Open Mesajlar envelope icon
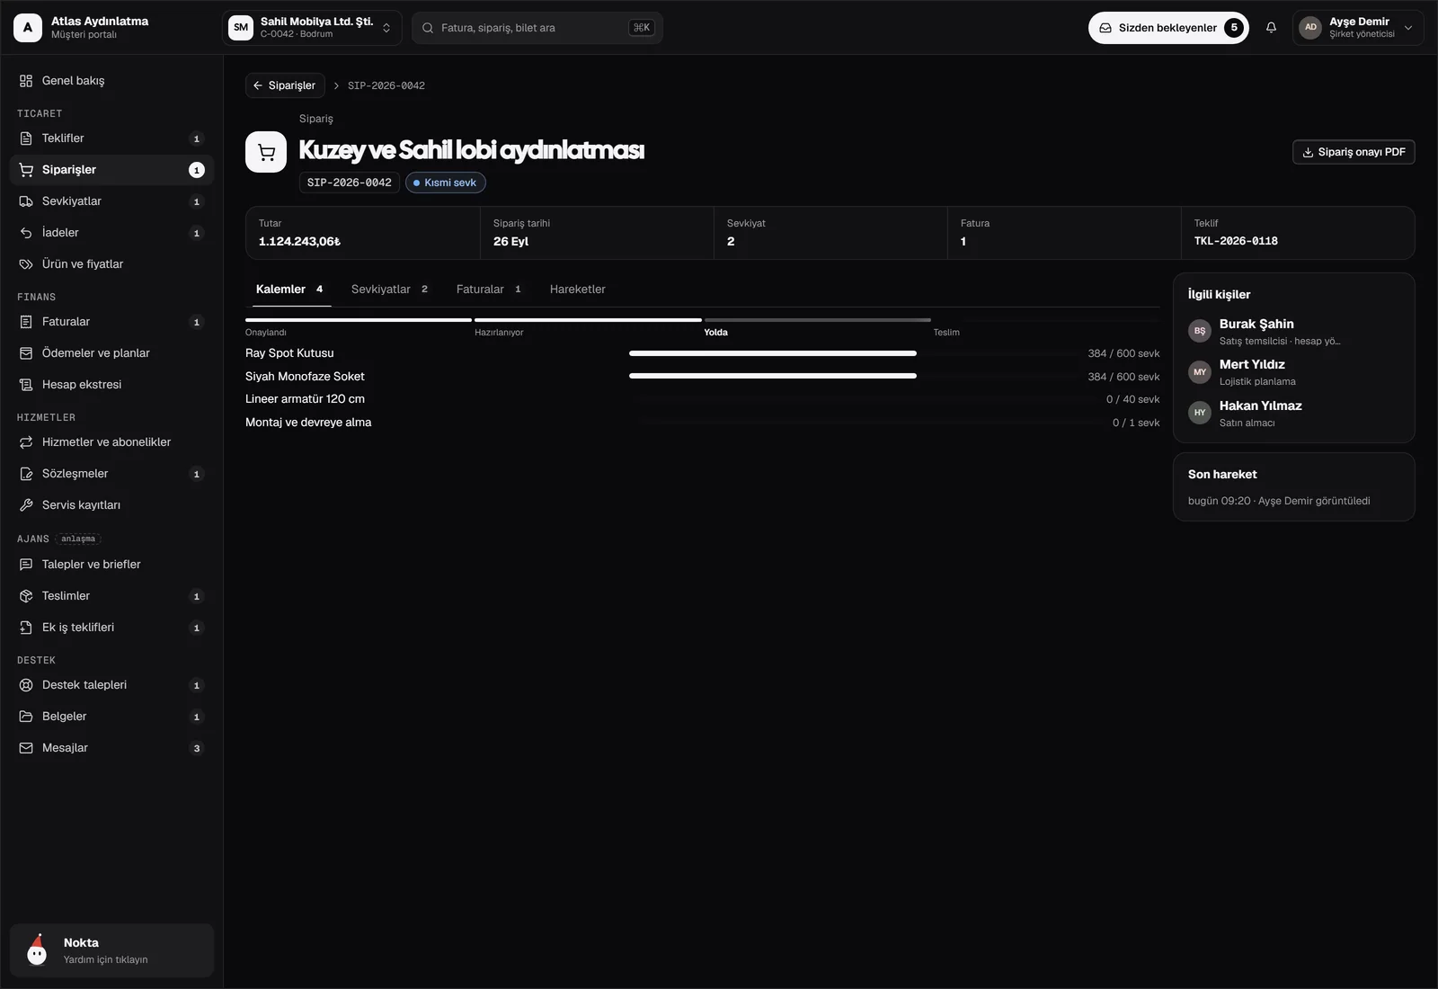Image resolution: width=1438 pixels, height=989 pixels. pos(26,748)
